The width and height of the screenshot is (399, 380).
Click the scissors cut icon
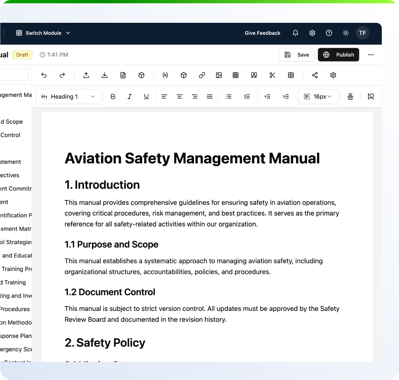tap(272, 75)
